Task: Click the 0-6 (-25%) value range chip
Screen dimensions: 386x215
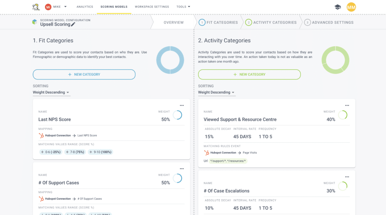Action: coord(51,152)
